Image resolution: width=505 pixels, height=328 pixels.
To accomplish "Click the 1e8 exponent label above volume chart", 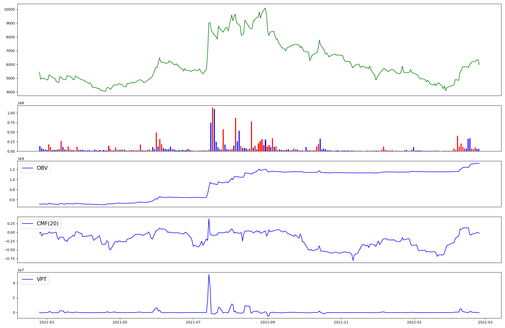I will coord(21,103).
